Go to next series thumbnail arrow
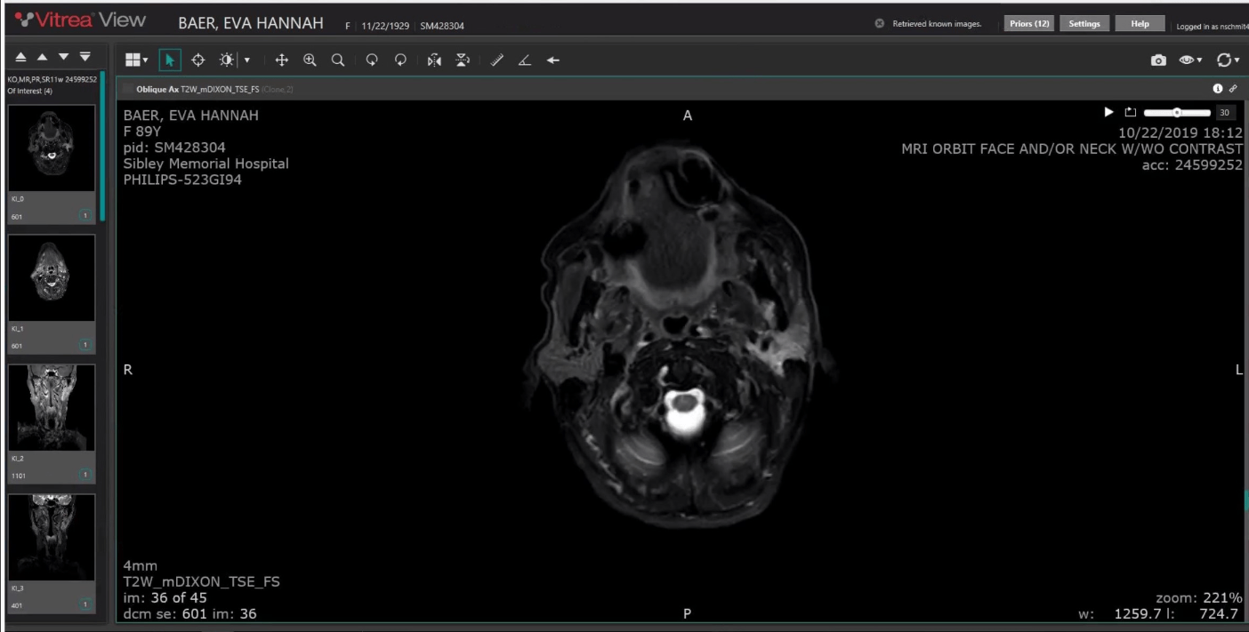1249x632 pixels. [x=63, y=57]
